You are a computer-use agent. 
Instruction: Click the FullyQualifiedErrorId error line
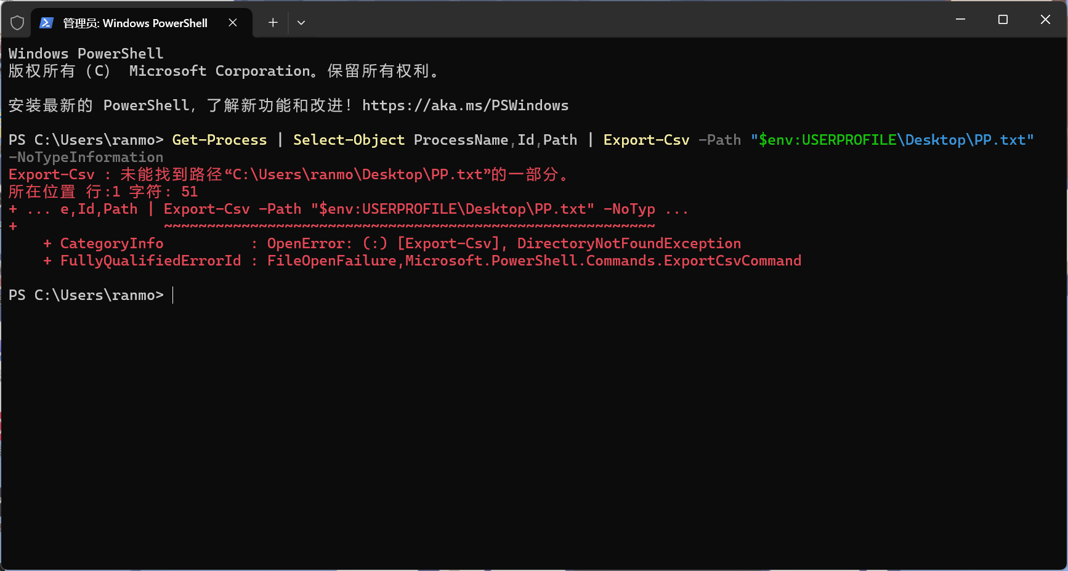(x=422, y=261)
